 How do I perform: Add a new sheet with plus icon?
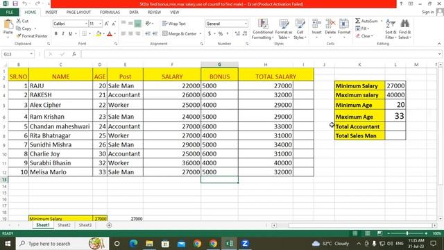109,225
